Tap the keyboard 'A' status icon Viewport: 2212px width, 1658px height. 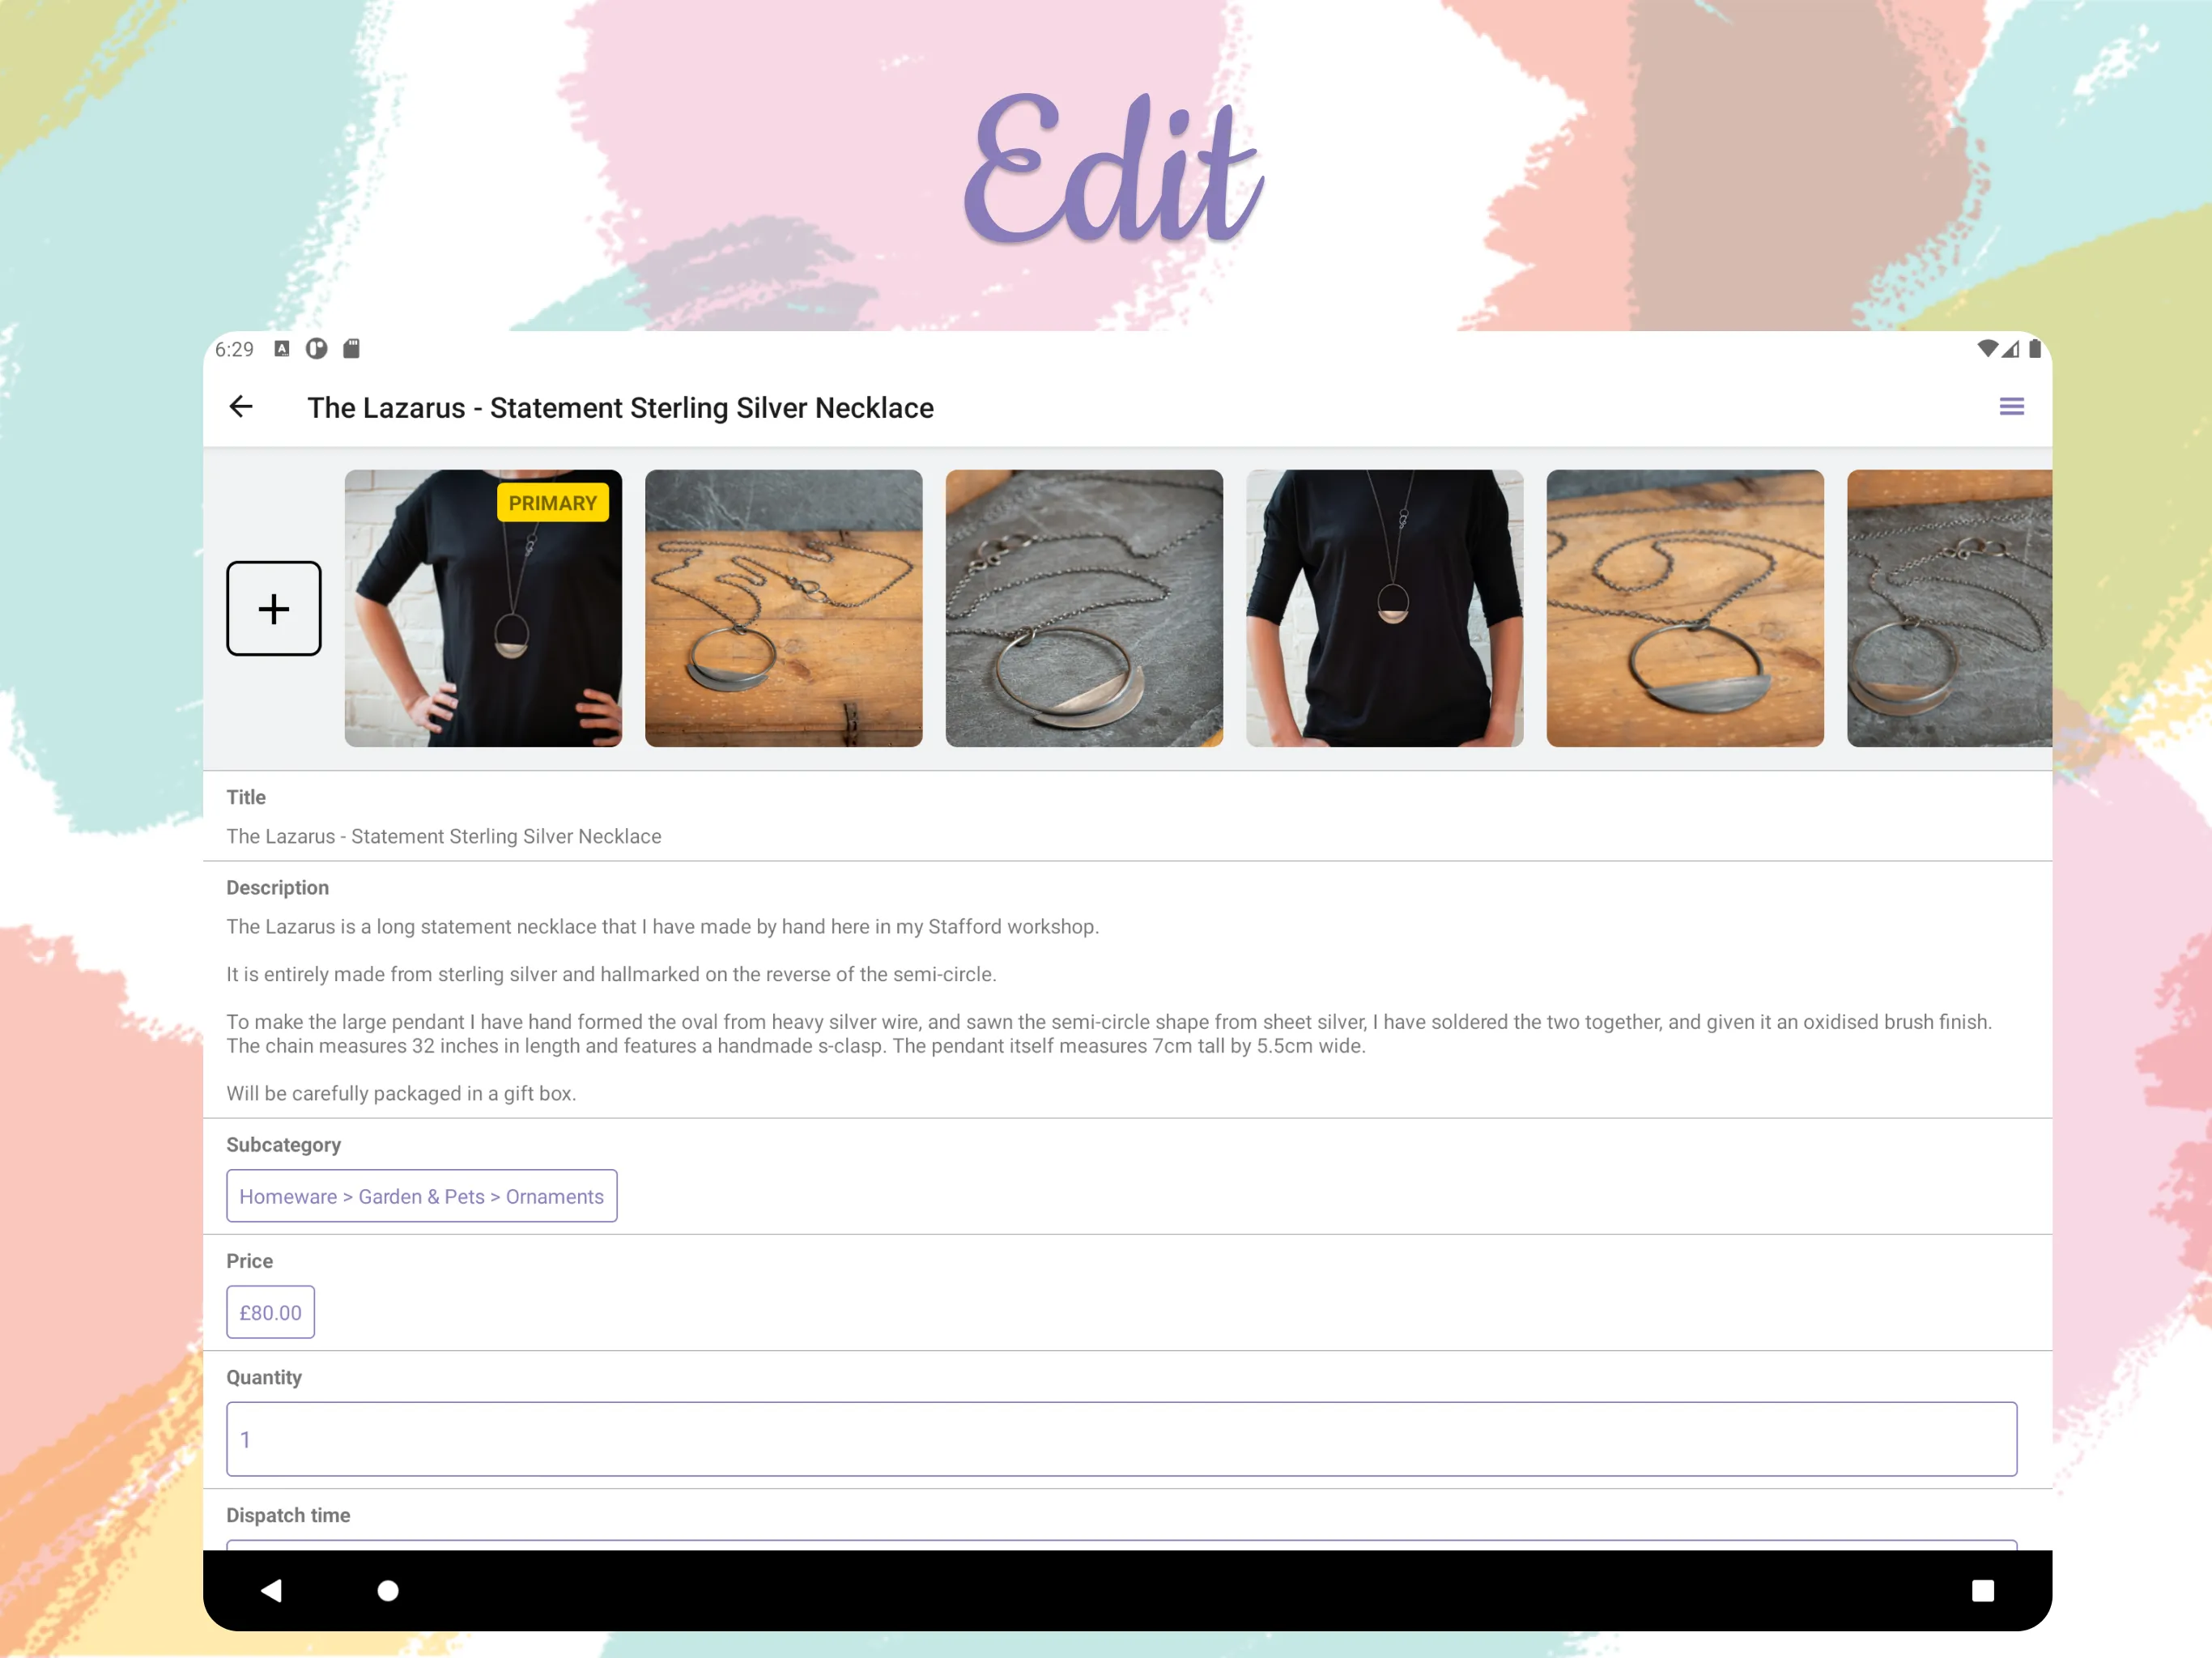click(282, 349)
